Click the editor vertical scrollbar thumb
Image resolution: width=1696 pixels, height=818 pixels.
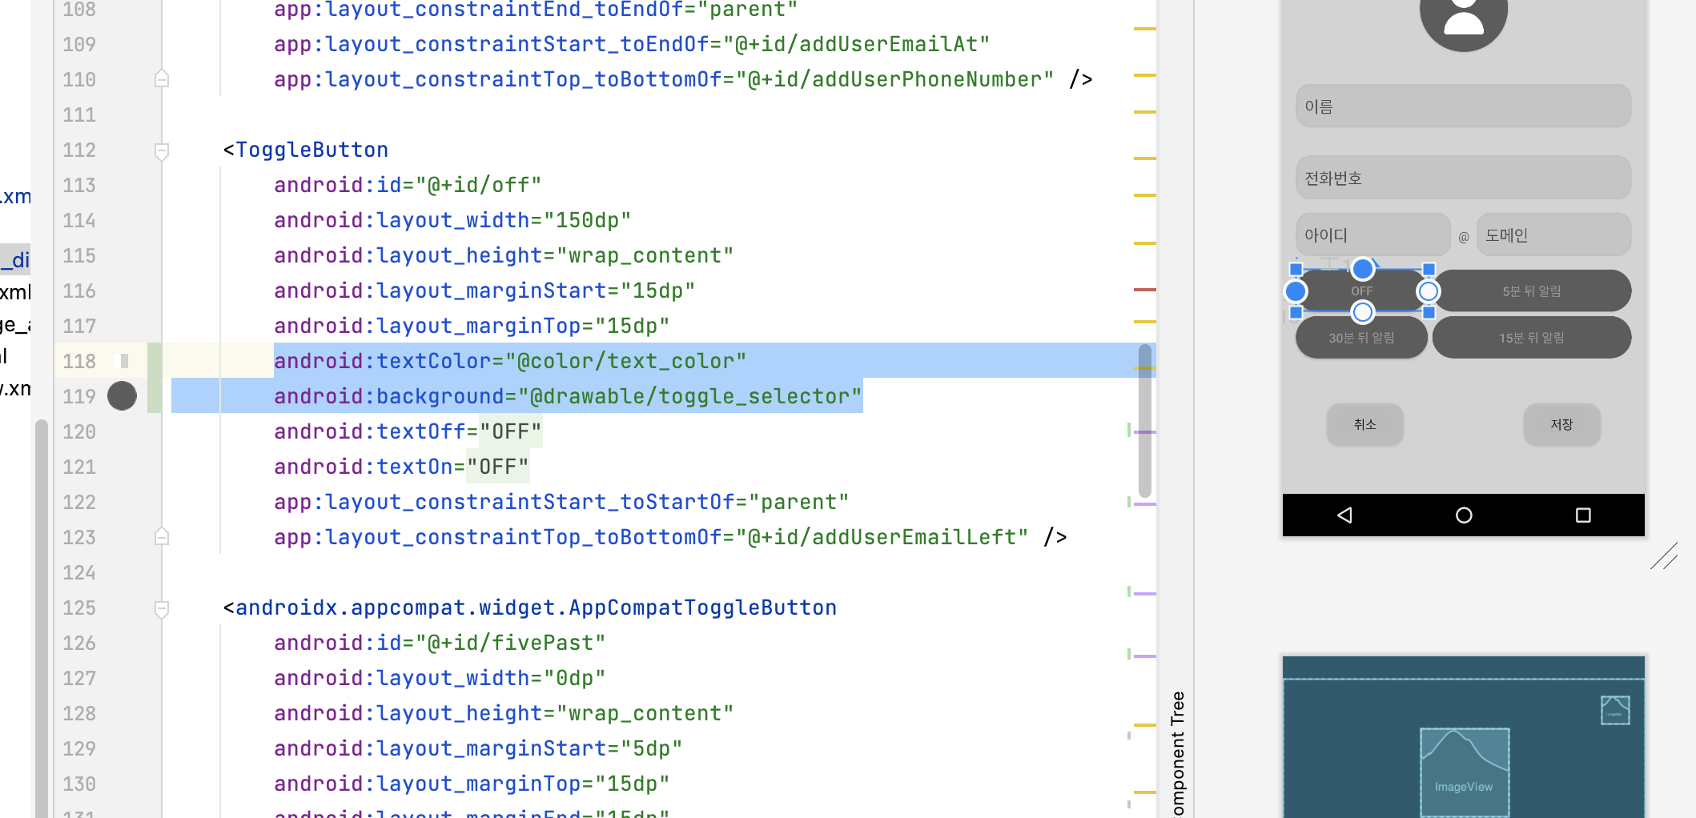pos(1145,421)
